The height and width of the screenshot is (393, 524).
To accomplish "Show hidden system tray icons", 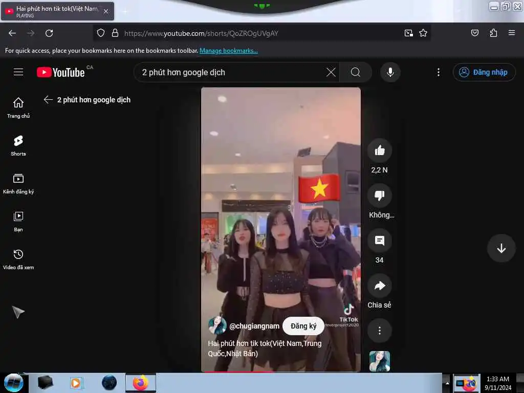I will (447, 383).
